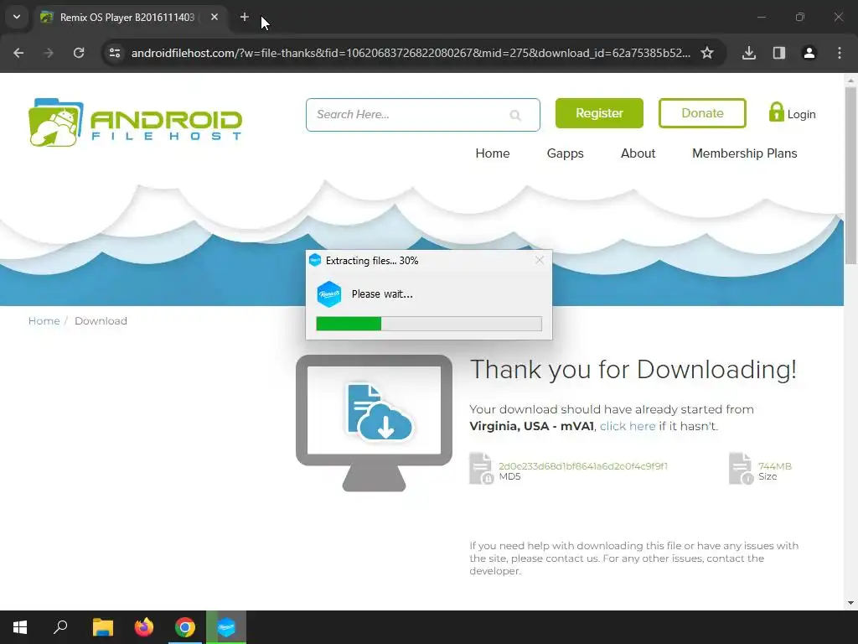Image resolution: width=858 pixels, height=644 pixels.
Task: Open the Chrome profile icon
Action: (x=809, y=53)
